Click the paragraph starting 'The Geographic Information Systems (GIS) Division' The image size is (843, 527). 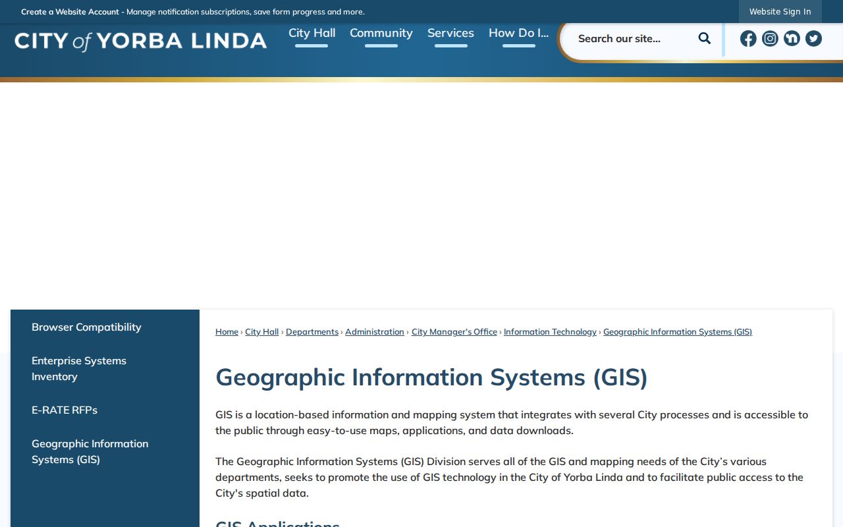click(x=509, y=477)
